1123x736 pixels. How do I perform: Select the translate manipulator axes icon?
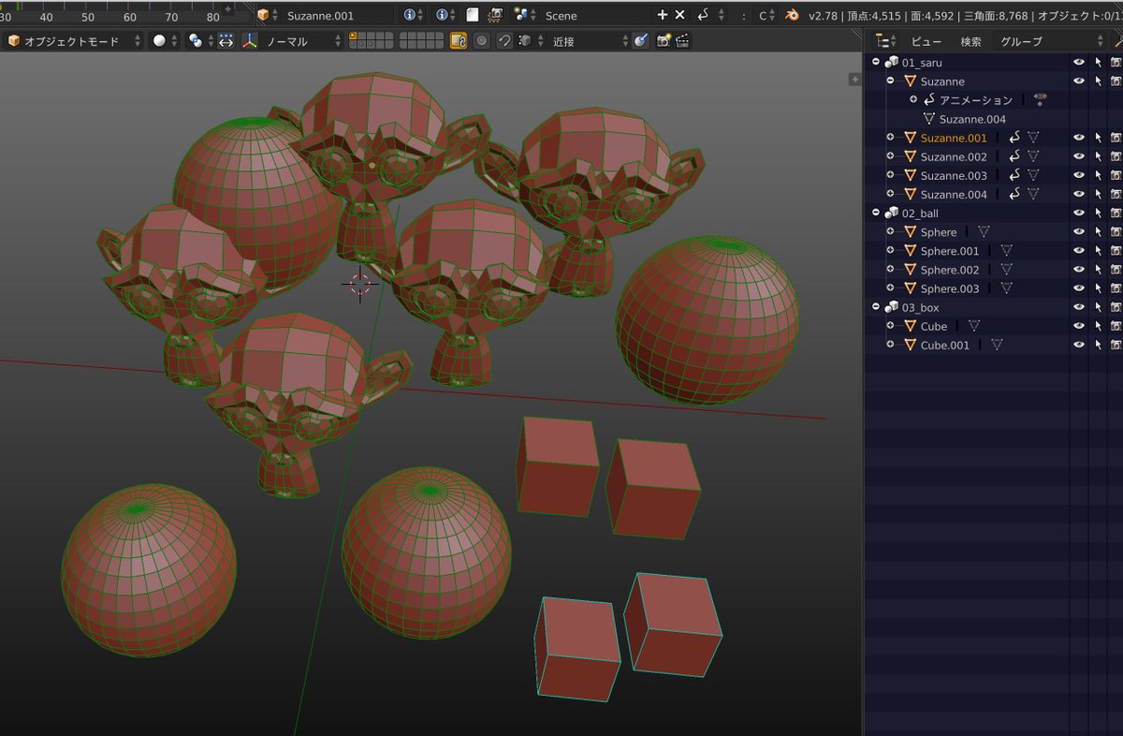[251, 41]
